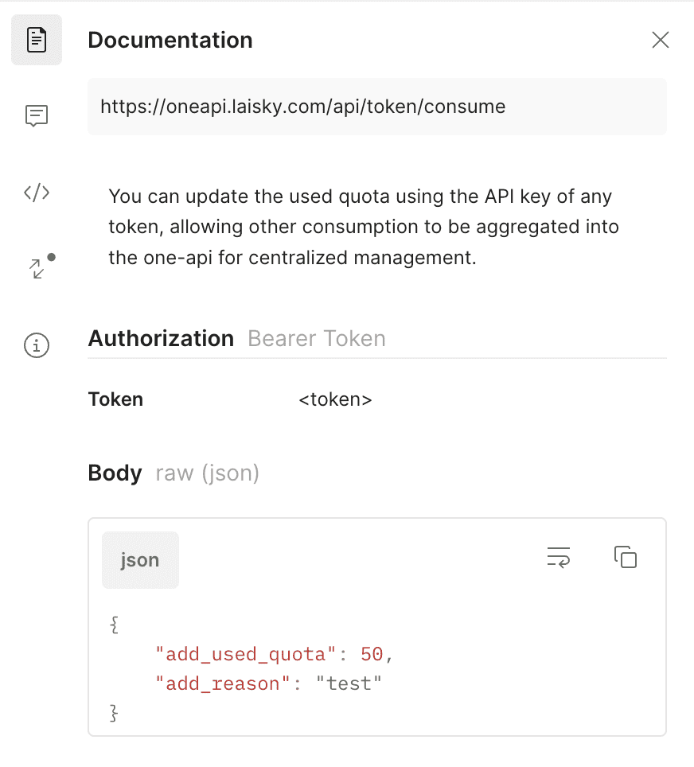Screen dimensions: 694x767
Task: Click the description text to edit
Action: pos(364,227)
